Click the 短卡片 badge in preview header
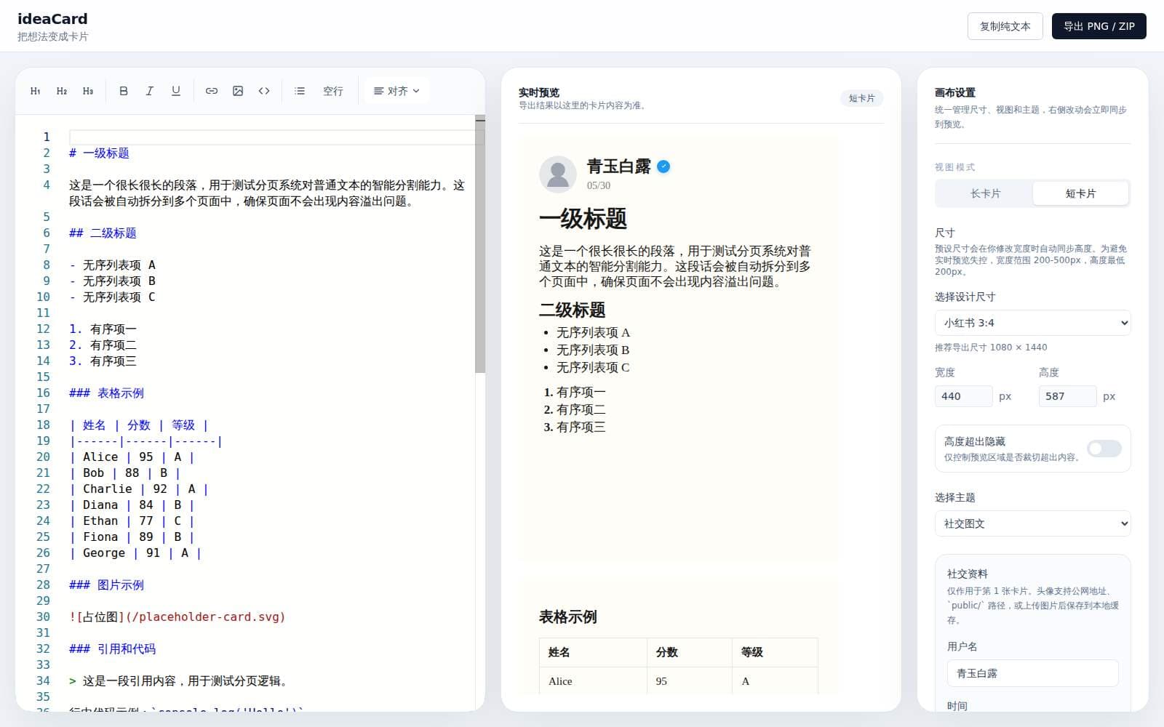The width and height of the screenshot is (1164, 727). click(x=861, y=98)
